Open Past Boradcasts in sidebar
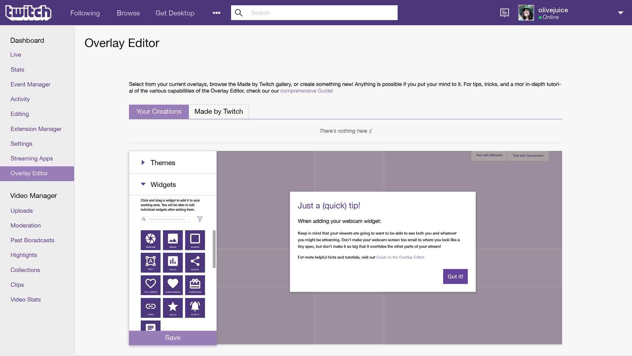 coord(32,240)
